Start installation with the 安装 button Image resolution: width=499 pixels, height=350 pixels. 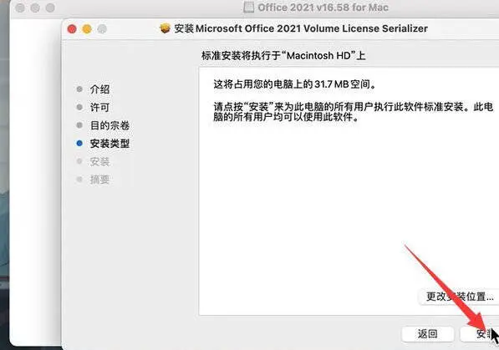click(480, 334)
